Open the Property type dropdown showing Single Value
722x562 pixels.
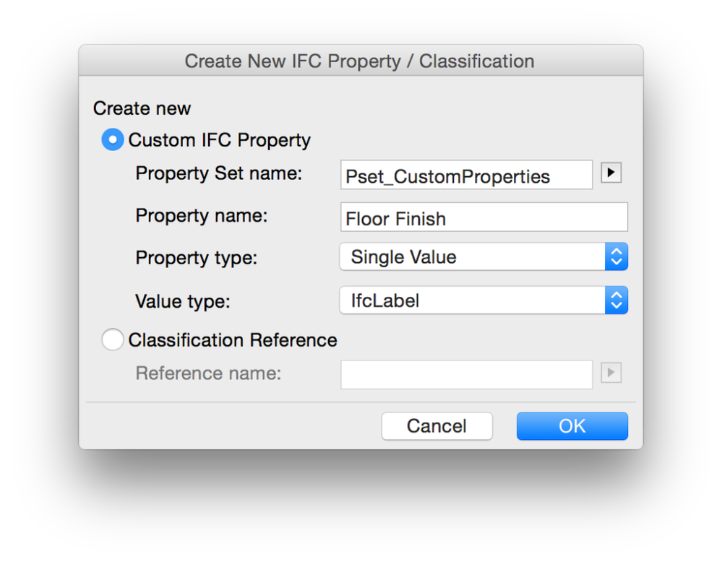tap(483, 256)
